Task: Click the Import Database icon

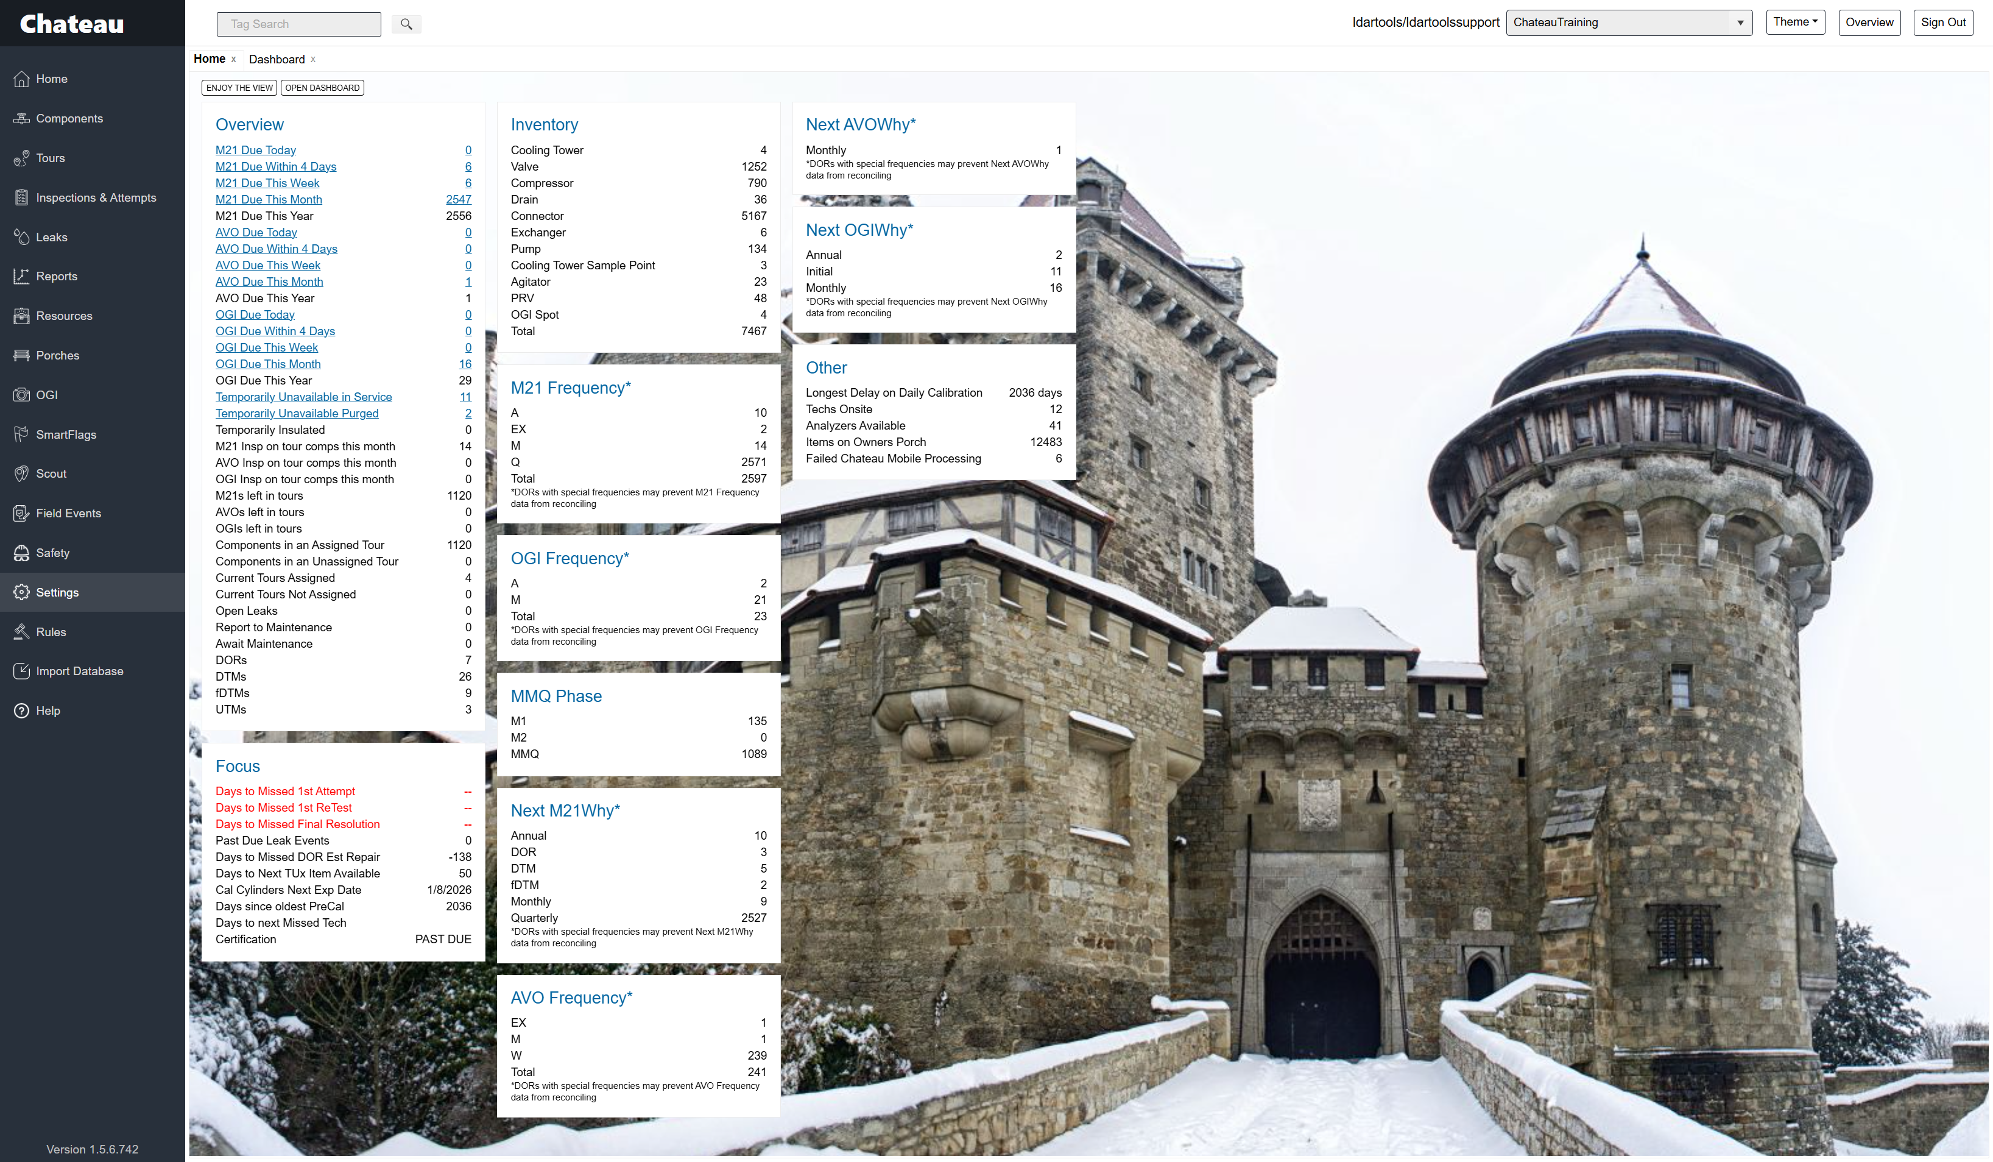Action: point(21,671)
